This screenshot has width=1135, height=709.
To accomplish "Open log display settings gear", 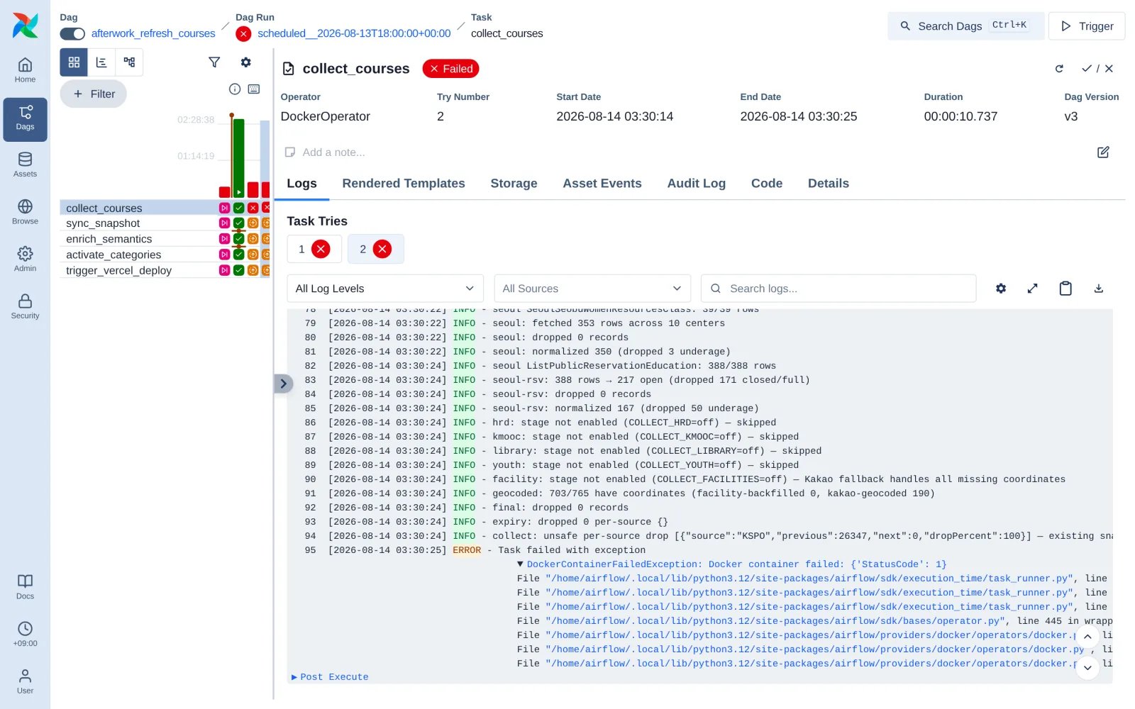I will click(x=1001, y=289).
